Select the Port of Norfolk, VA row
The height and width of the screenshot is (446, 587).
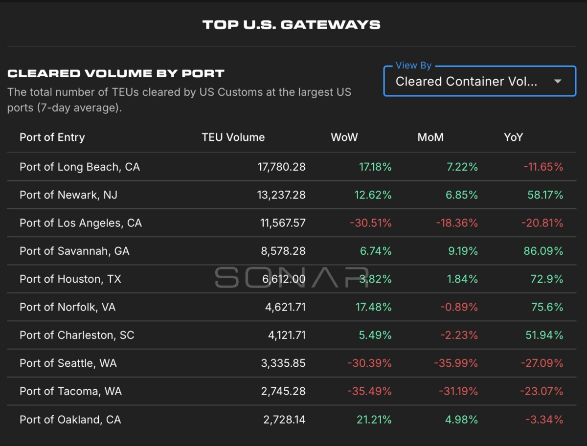coord(292,307)
